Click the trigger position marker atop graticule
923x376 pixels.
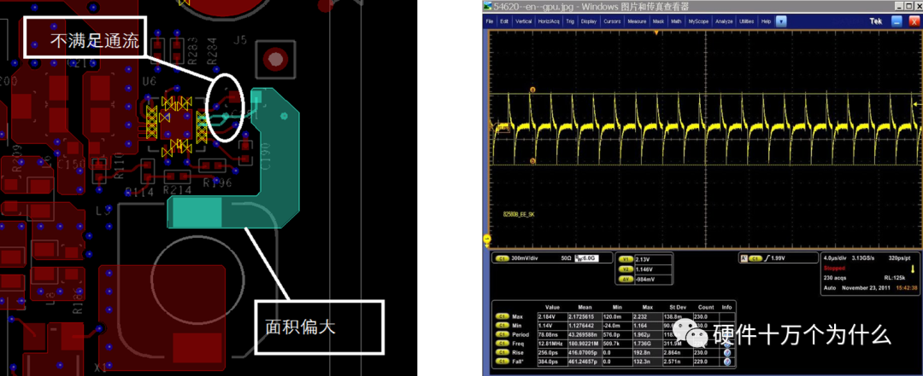656,32
